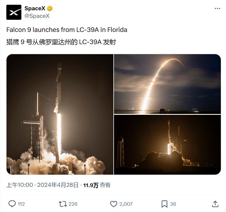This screenshot has height=212, width=226.
Task: Click the 36 bookmarks count
Action: click(173, 204)
